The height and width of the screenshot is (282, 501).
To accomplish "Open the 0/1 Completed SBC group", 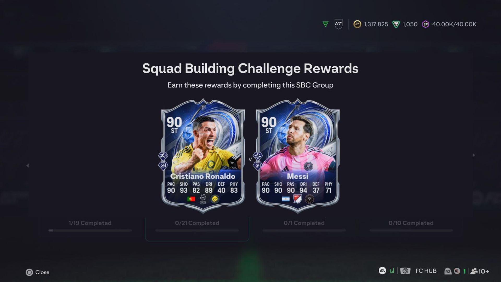I will (304, 227).
